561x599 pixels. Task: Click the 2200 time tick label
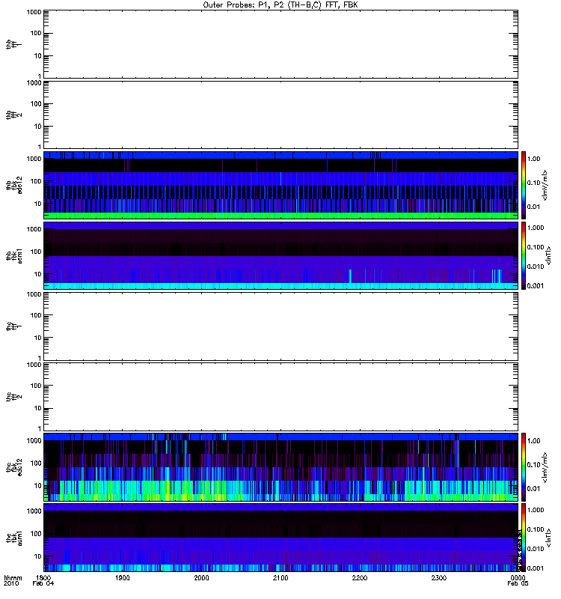360,577
